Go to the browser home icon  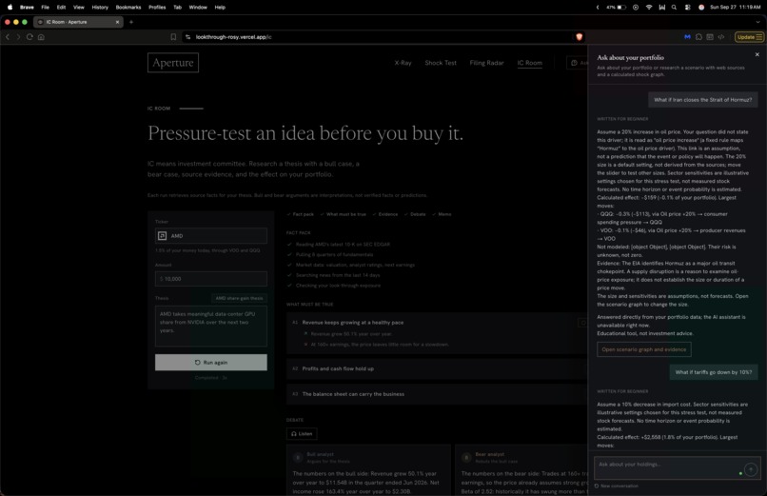tap(41, 37)
